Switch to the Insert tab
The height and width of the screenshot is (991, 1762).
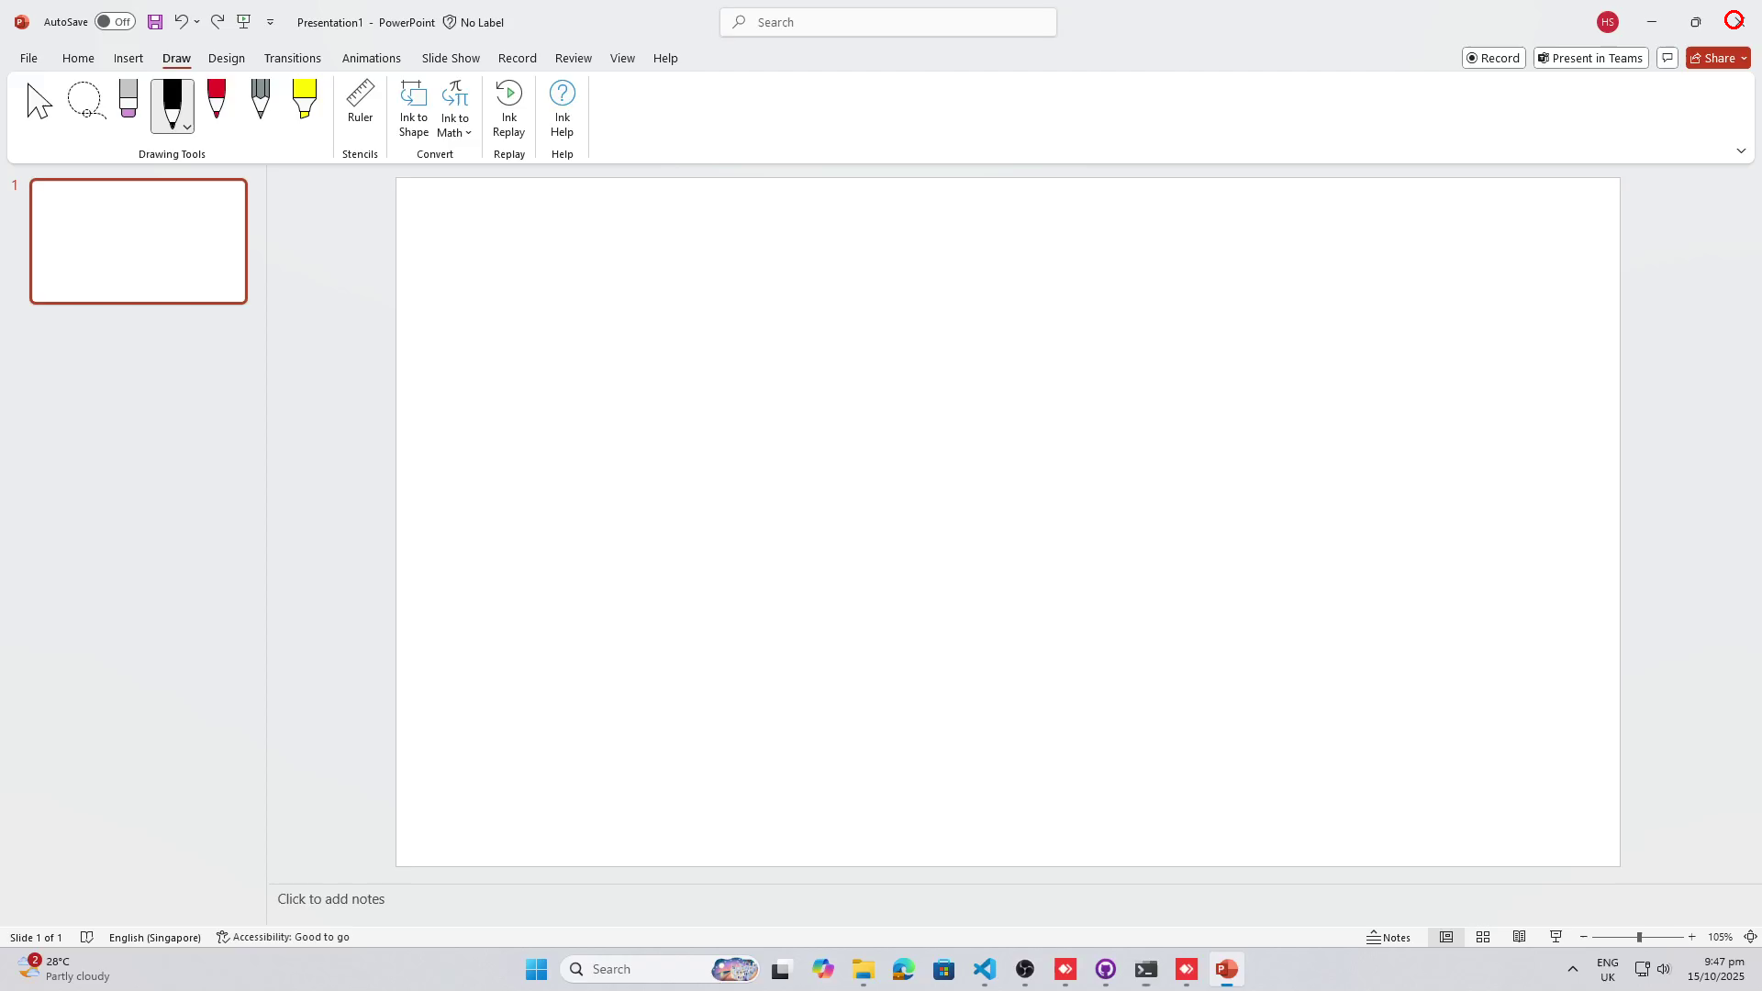click(128, 58)
